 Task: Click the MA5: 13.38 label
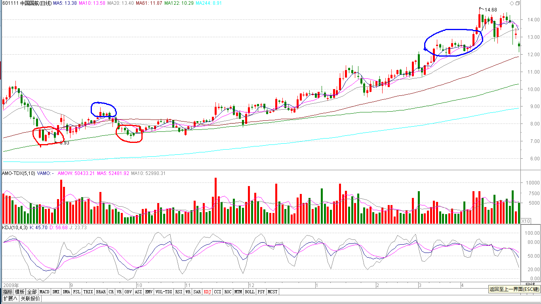(65, 3)
